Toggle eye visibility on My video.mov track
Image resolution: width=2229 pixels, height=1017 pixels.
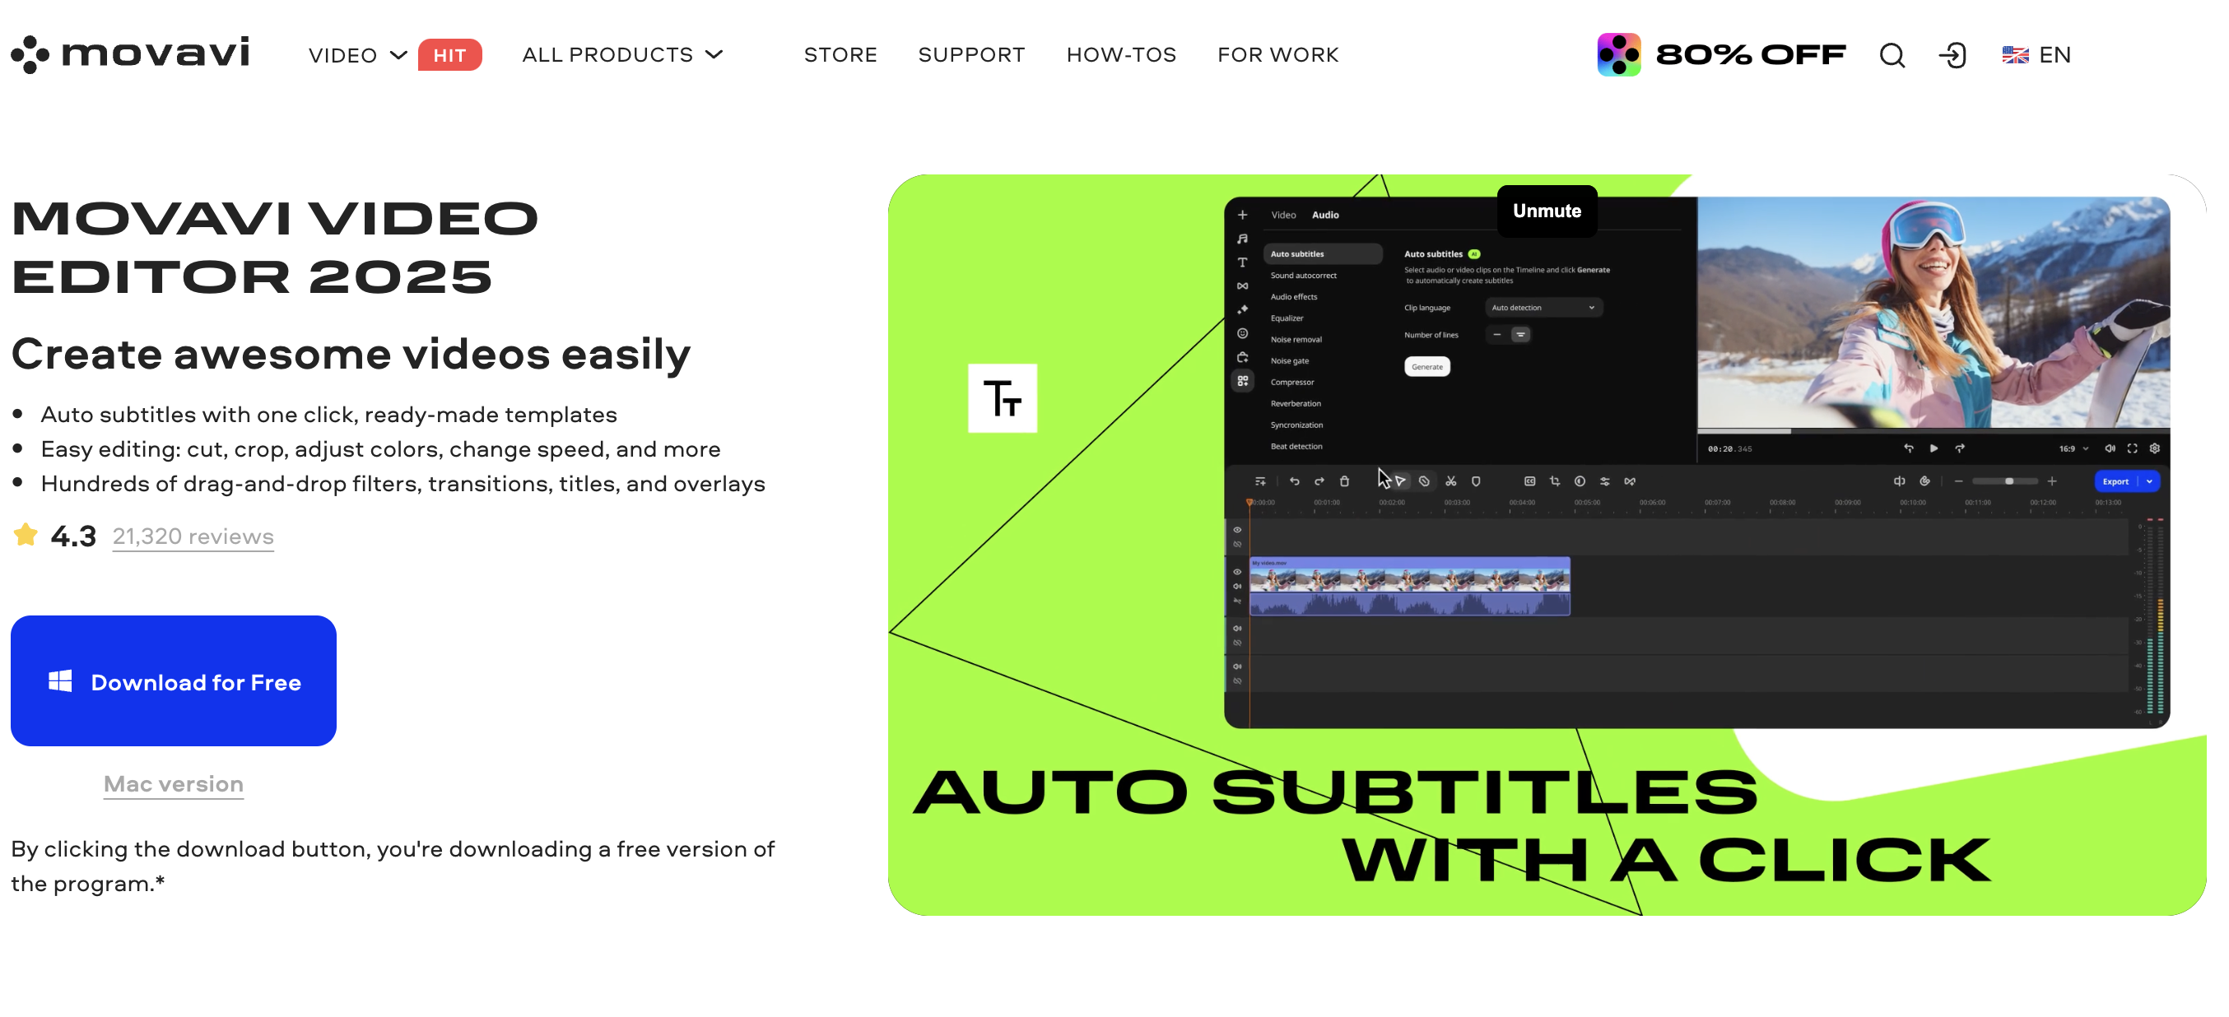1237,573
